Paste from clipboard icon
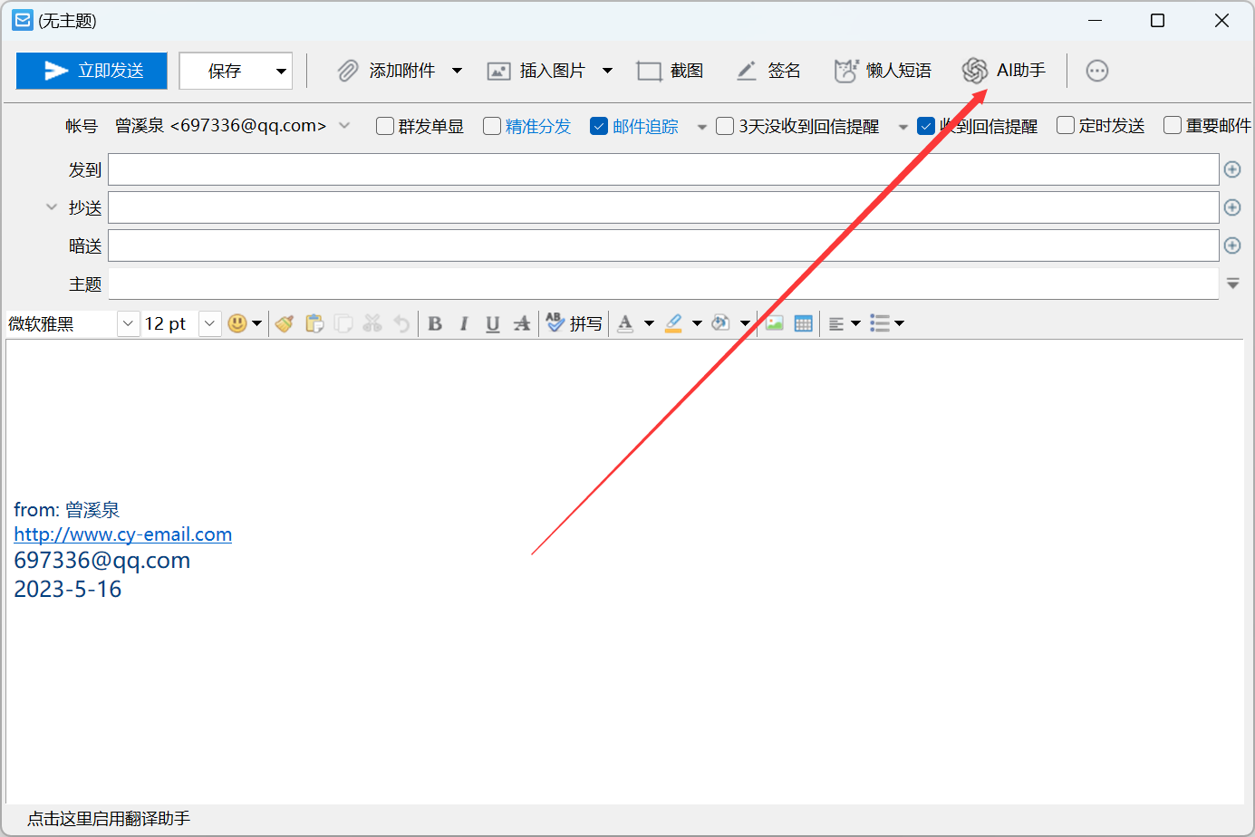The width and height of the screenshot is (1255, 837). (314, 323)
